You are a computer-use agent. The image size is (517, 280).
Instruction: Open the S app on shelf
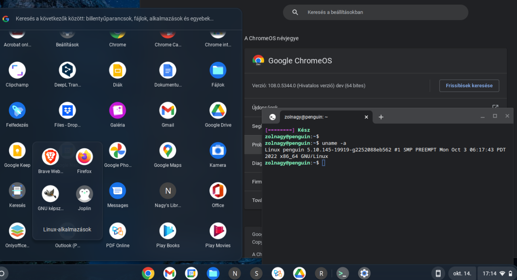pos(256,274)
